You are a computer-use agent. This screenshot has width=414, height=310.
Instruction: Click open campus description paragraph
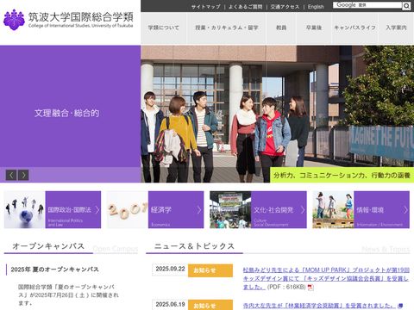pyautogui.click(x=68, y=294)
